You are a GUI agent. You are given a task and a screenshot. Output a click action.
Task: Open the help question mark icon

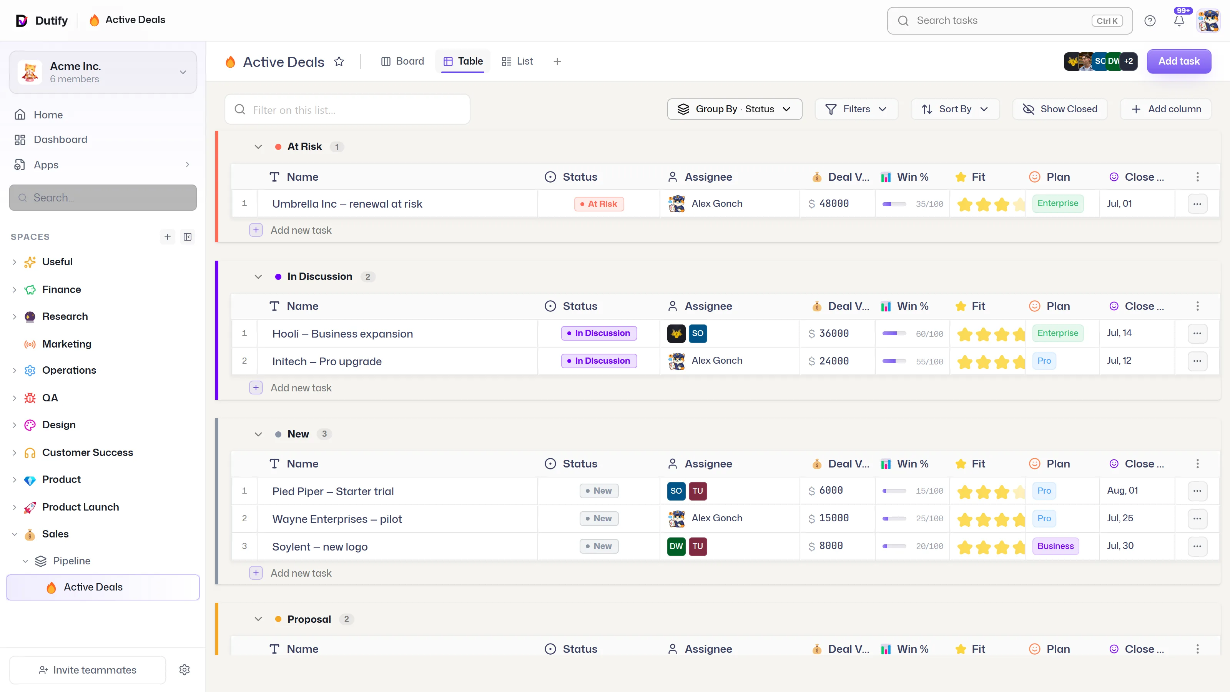(x=1150, y=20)
